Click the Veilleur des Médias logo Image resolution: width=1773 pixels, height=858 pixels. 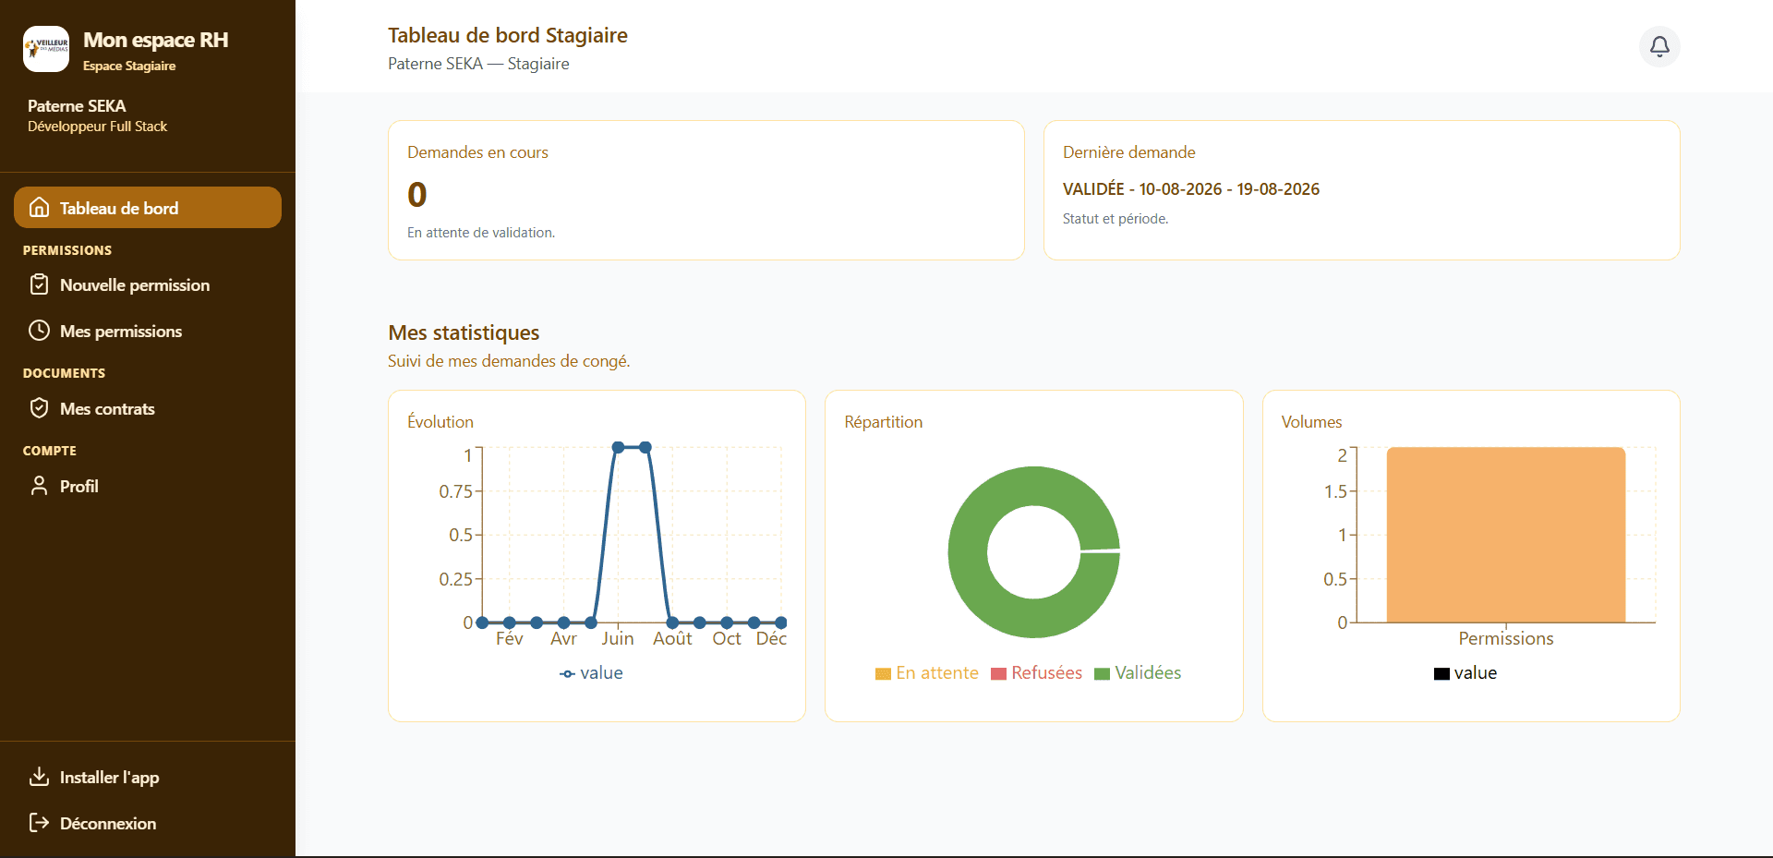(x=46, y=49)
